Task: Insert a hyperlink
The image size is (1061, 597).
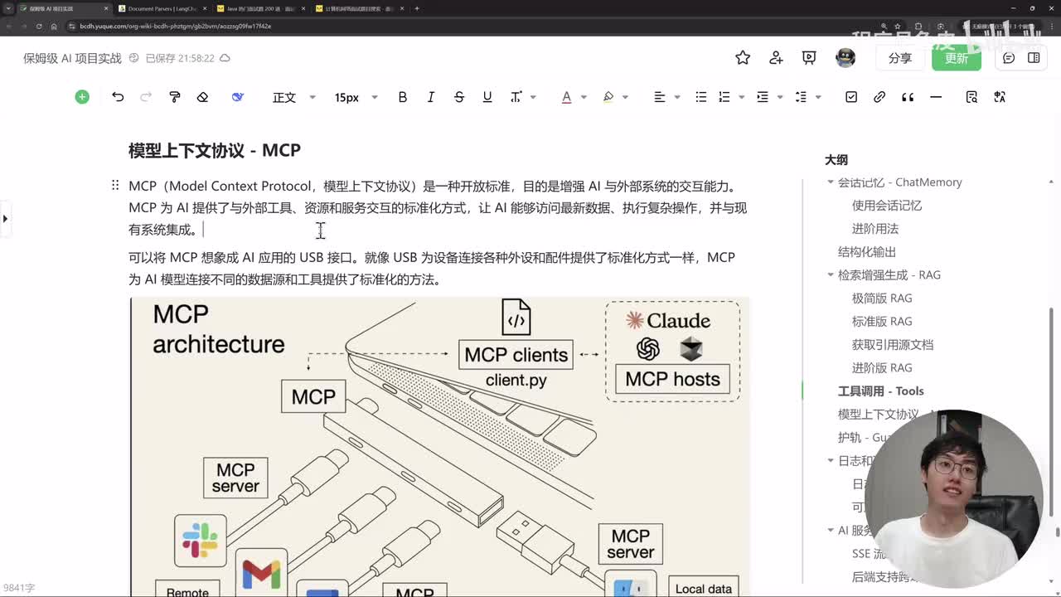Action: [879, 97]
